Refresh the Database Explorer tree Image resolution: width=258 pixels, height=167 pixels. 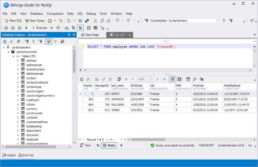pyautogui.click(x=5, y=42)
